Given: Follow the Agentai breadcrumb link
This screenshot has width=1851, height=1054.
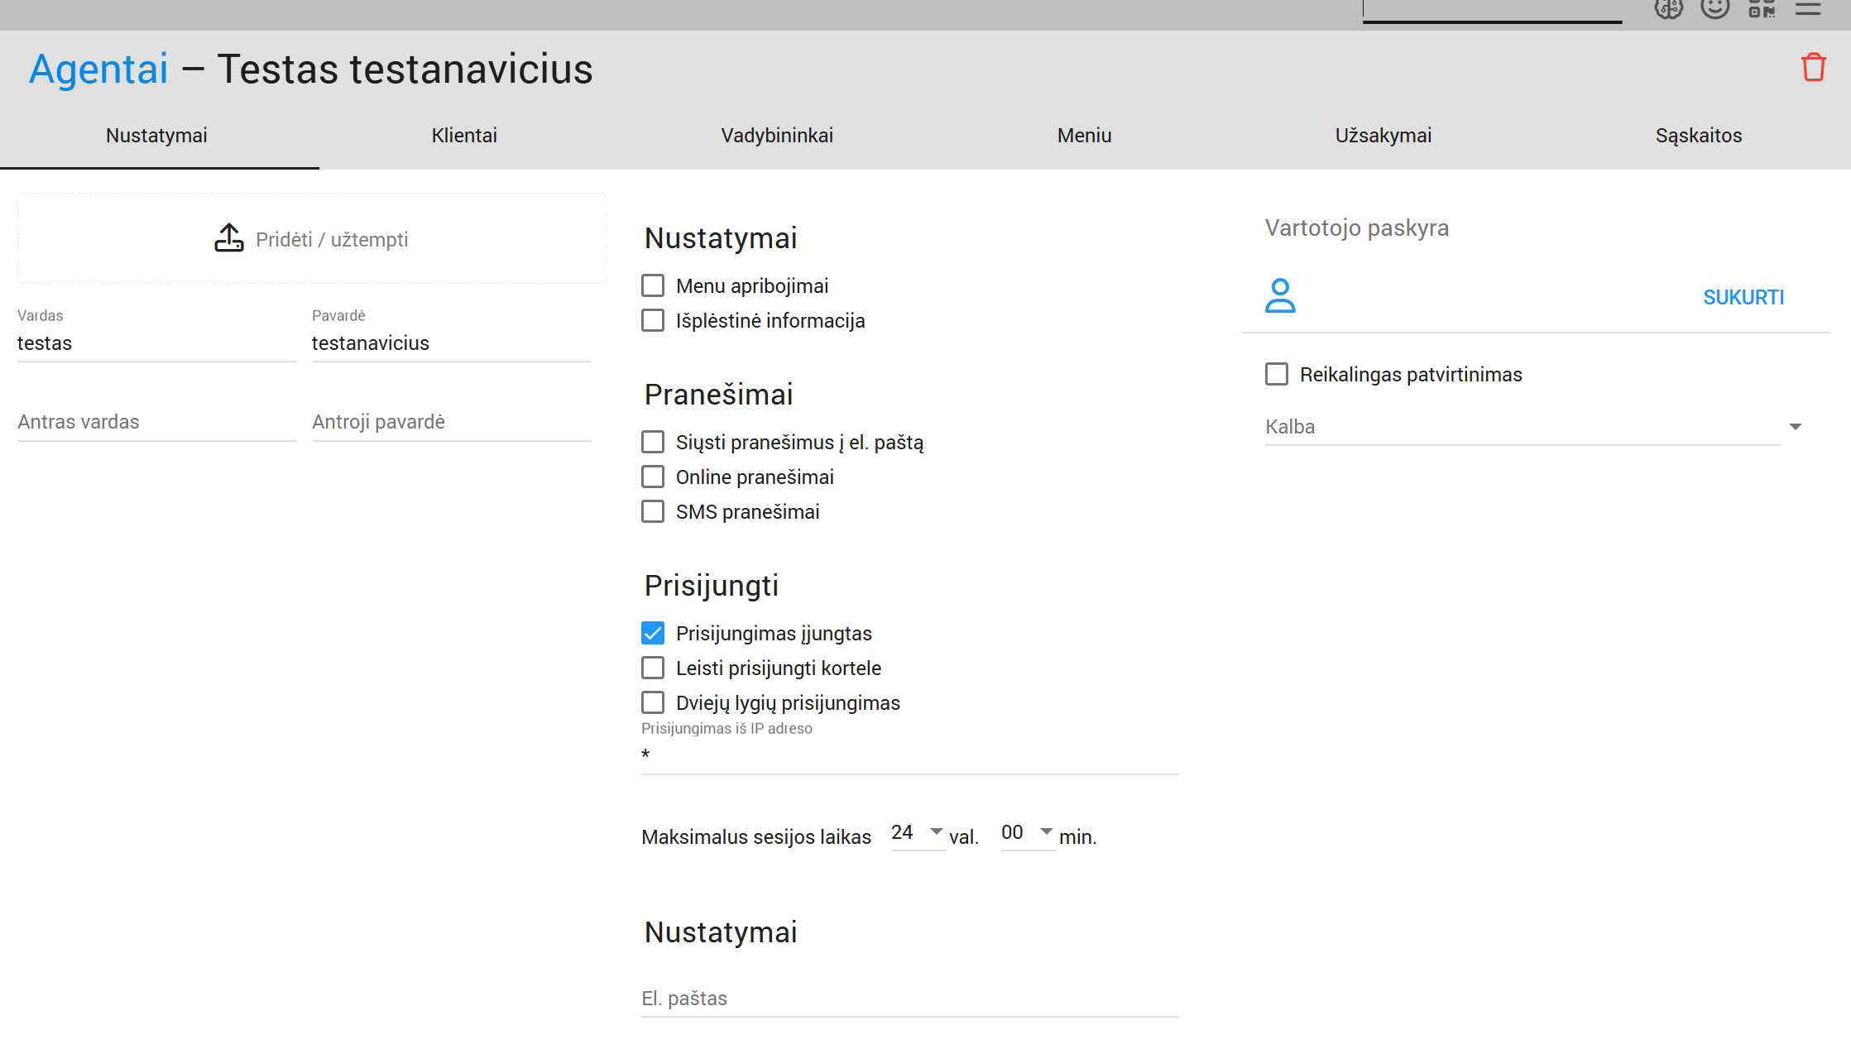Looking at the screenshot, I should pos(98,69).
